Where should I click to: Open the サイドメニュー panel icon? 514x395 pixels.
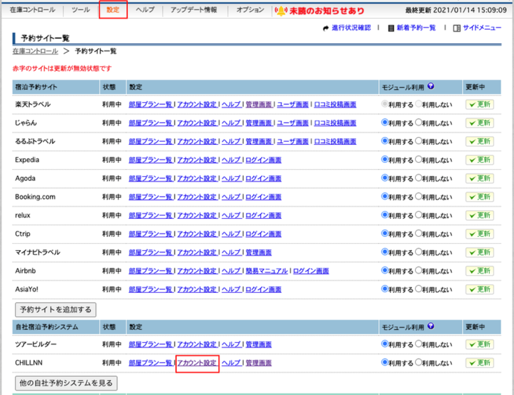point(457,28)
